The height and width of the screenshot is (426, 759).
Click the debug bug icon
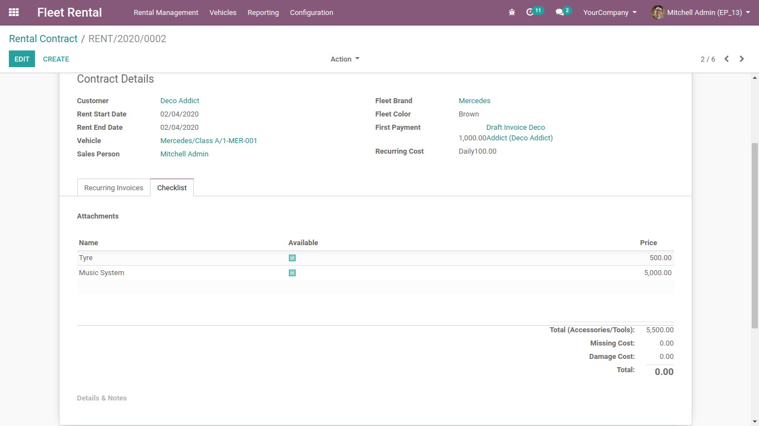[512, 12]
